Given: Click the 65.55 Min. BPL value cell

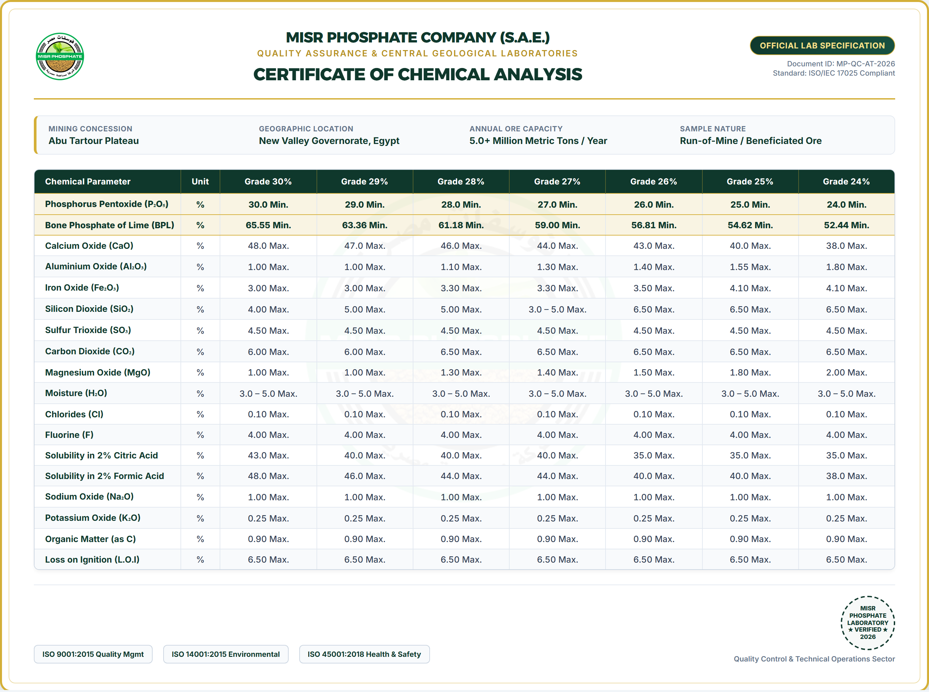Looking at the screenshot, I should (268, 225).
